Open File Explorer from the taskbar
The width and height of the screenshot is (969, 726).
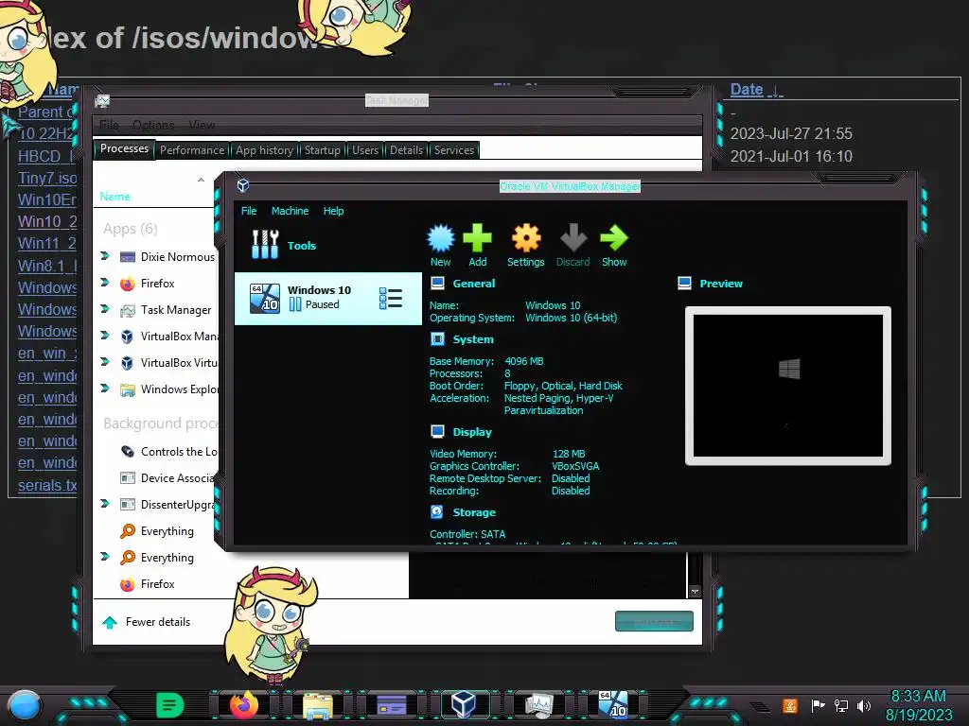tap(318, 705)
